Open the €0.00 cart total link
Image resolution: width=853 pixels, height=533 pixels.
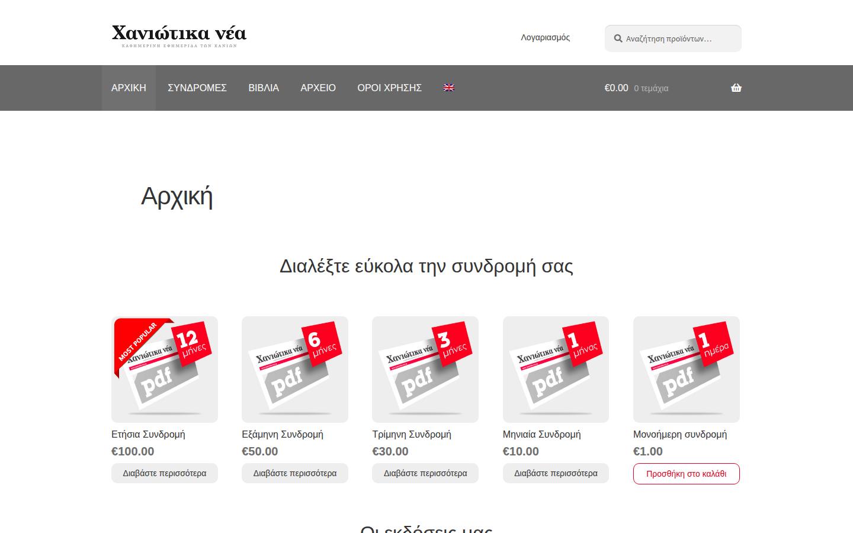point(616,88)
